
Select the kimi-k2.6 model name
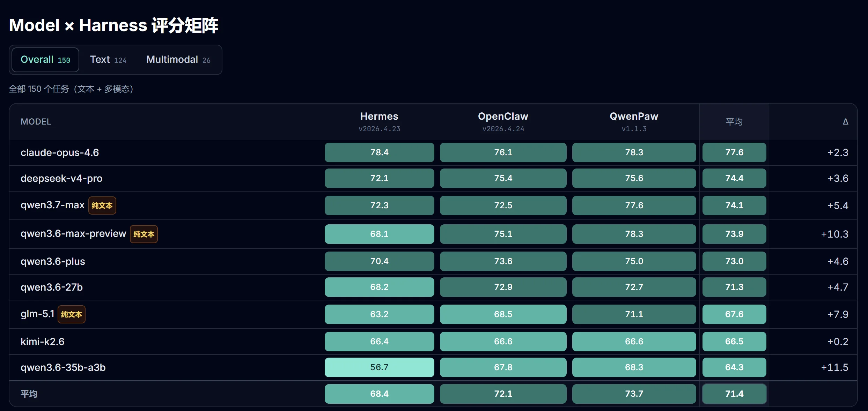tap(43, 342)
